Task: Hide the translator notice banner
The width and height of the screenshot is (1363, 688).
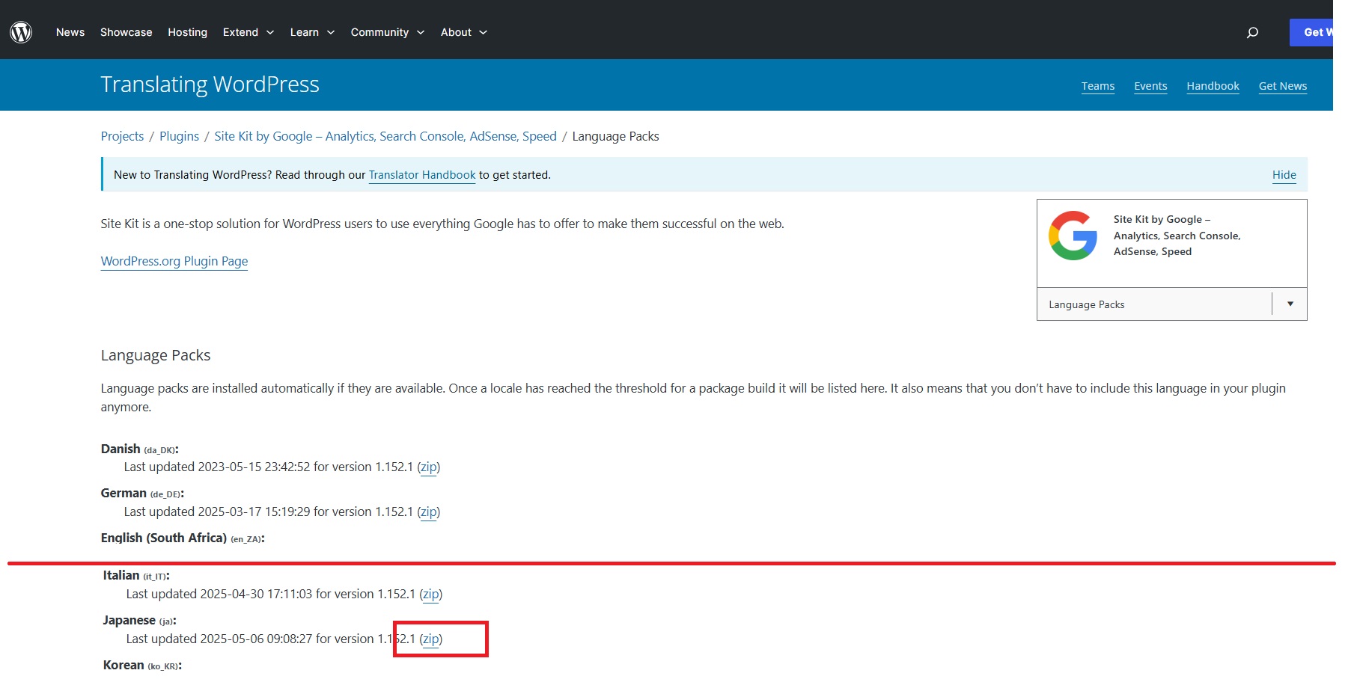Action: point(1284,175)
